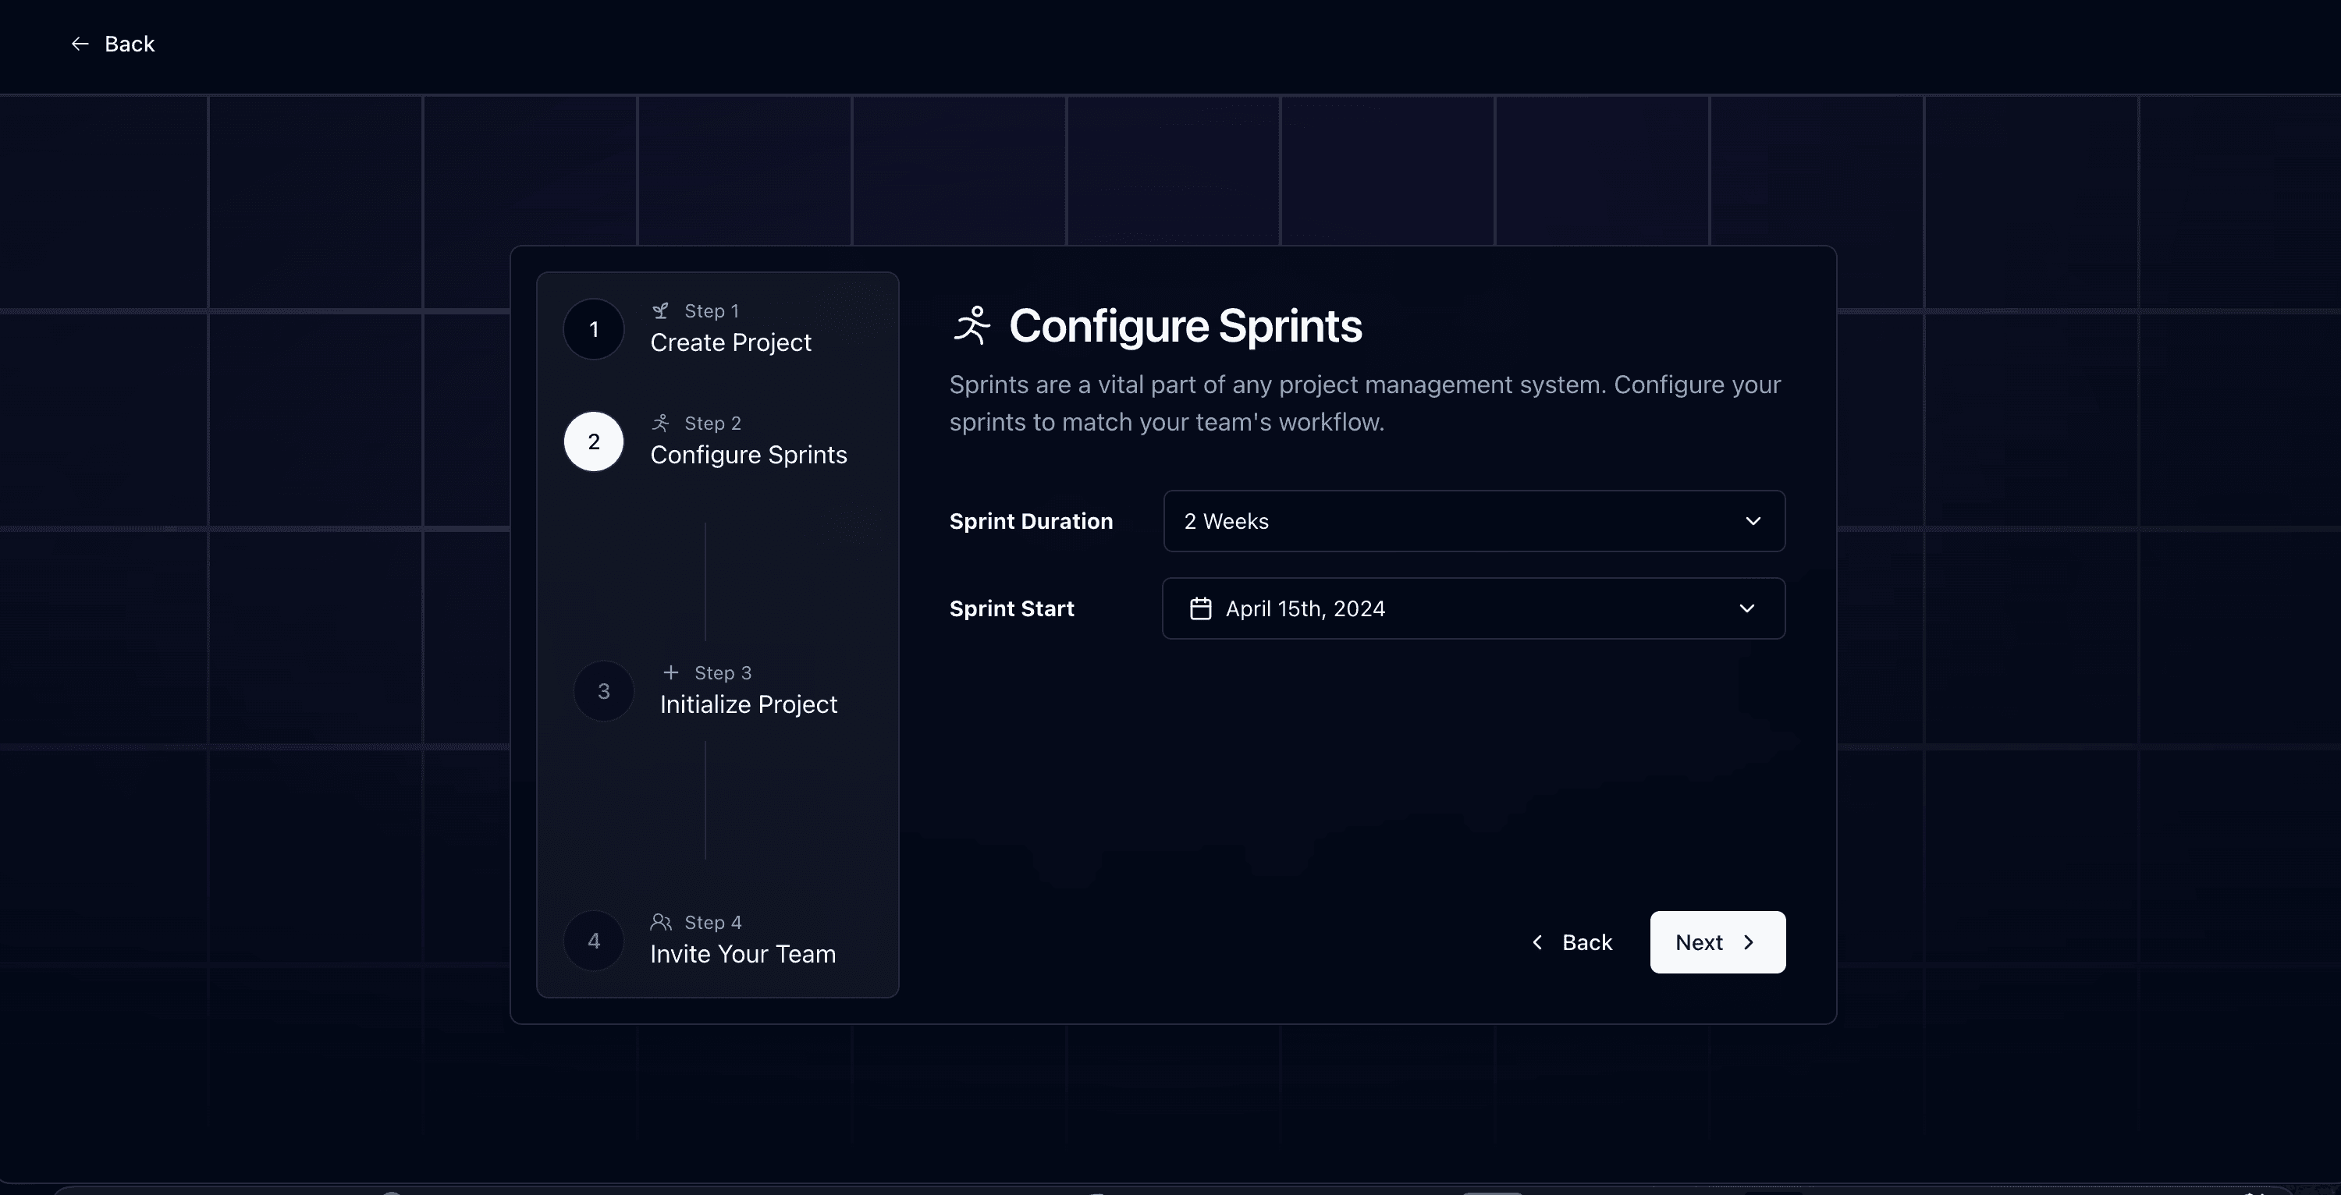Go back using top-left Back link
The image size is (2341, 1195).
(x=112, y=44)
